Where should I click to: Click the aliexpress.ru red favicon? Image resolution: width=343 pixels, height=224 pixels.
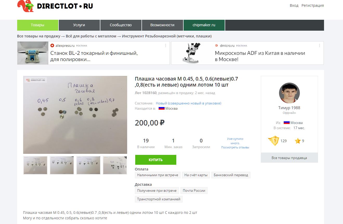coord(52,45)
